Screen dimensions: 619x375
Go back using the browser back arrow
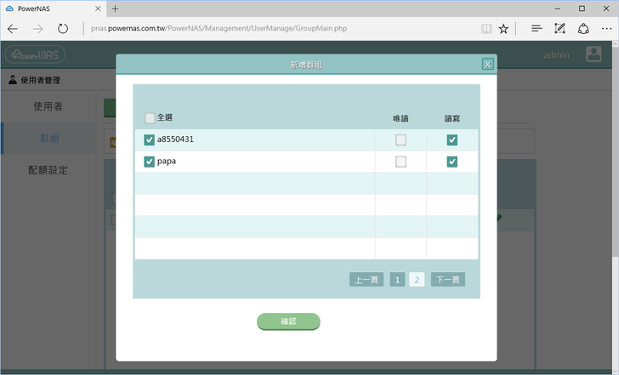click(13, 28)
